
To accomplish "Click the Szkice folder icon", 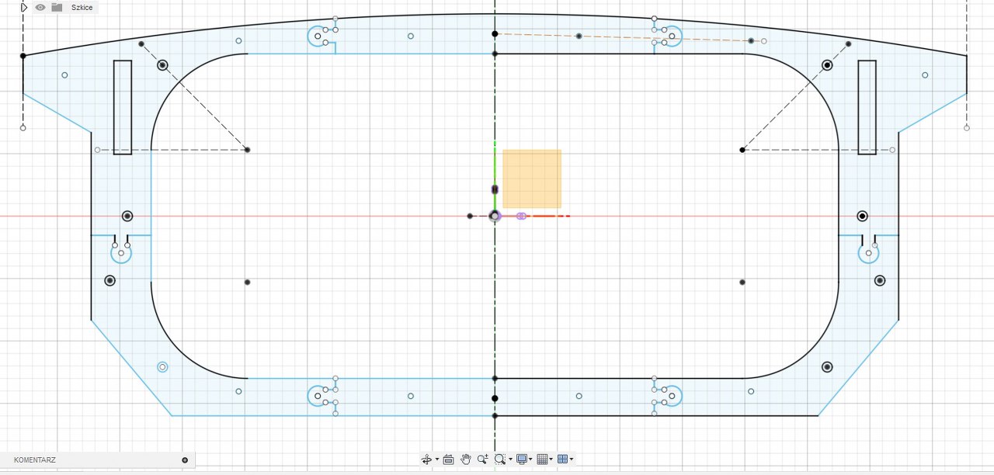I will pyautogui.click(x=57, y=7).
